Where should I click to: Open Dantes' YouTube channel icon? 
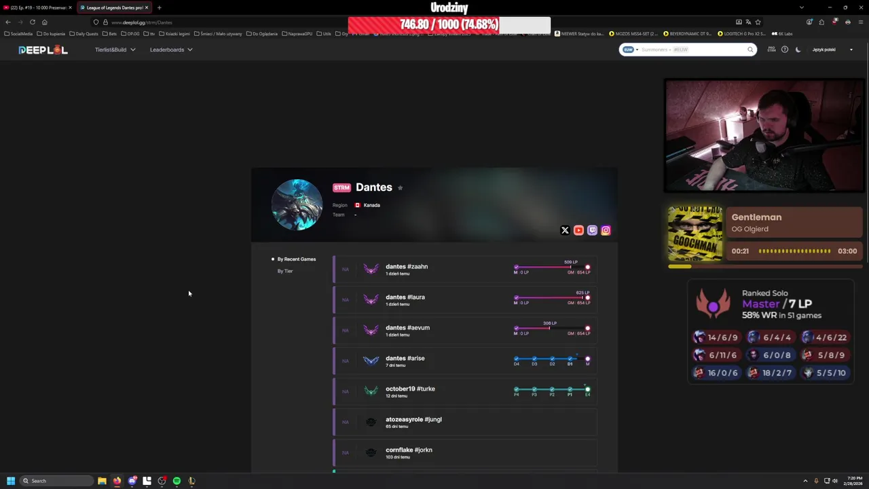[x=578, y=230]
